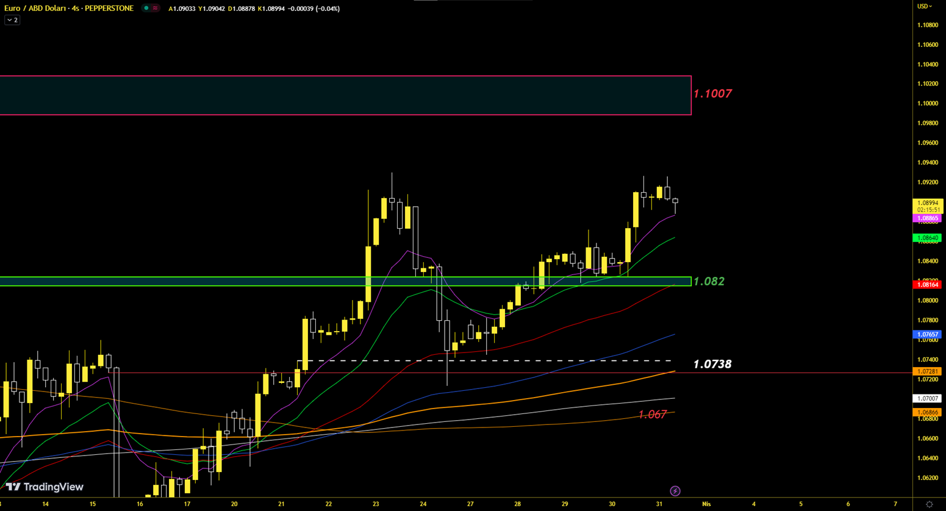Click the open value A1.09033 in legend
Viewport: 946px width, 511px height.
click(182, 9)
